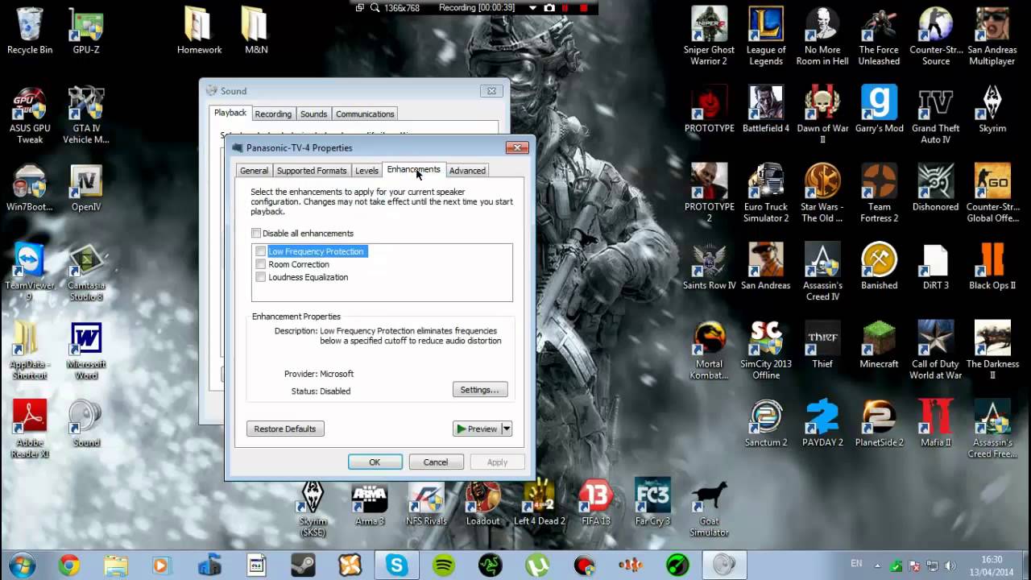Open Skype from the taskbar
The image size is (1031, 580).
[396, 565]
